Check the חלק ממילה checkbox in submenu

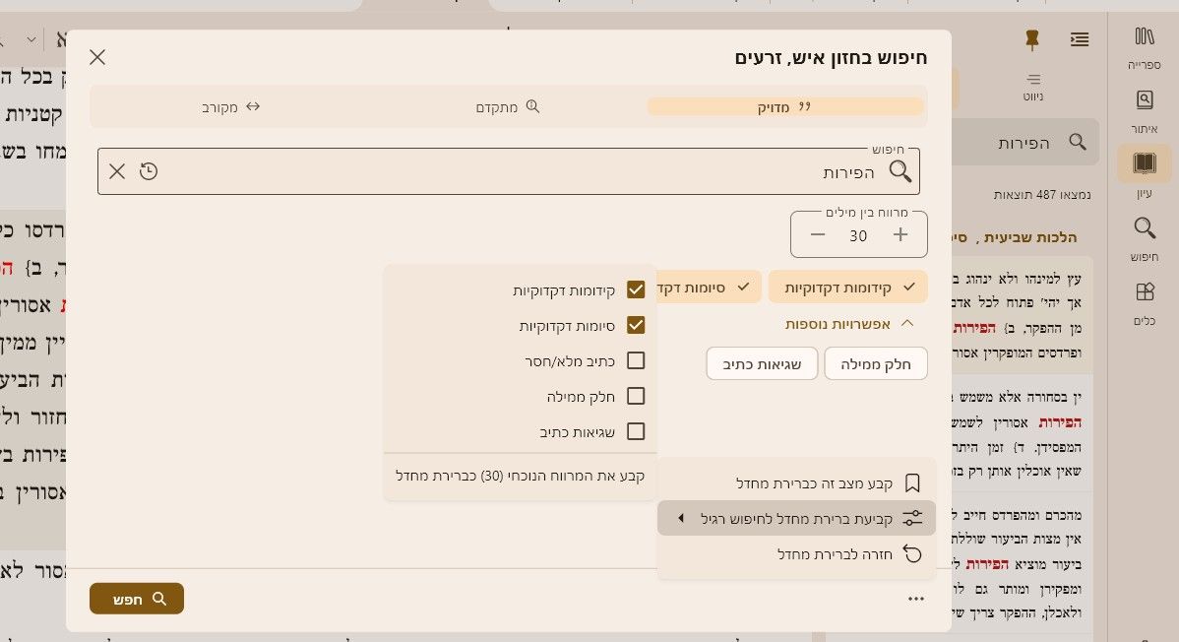636,396
